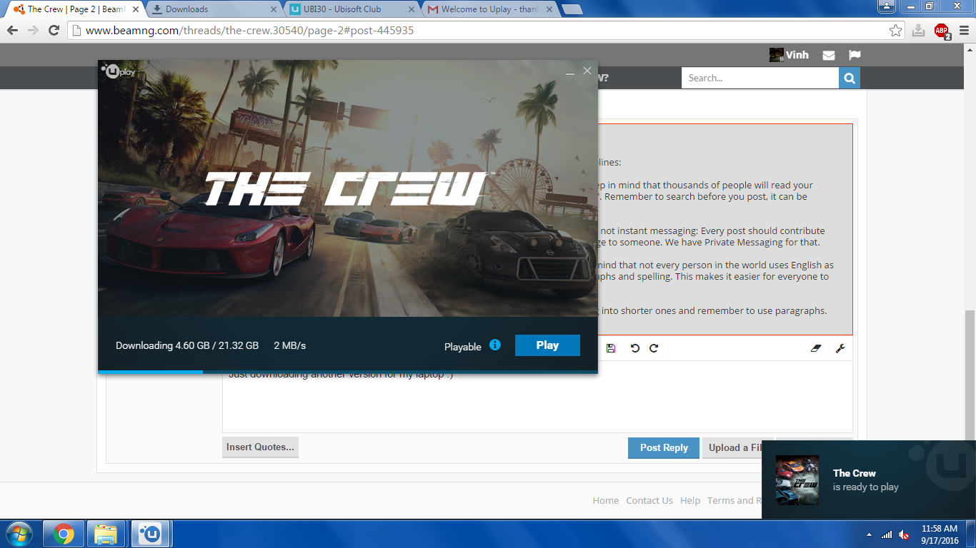Click the 'Downloading 4.60 GB / 21.32 GB' text

(x=187, y=345)
